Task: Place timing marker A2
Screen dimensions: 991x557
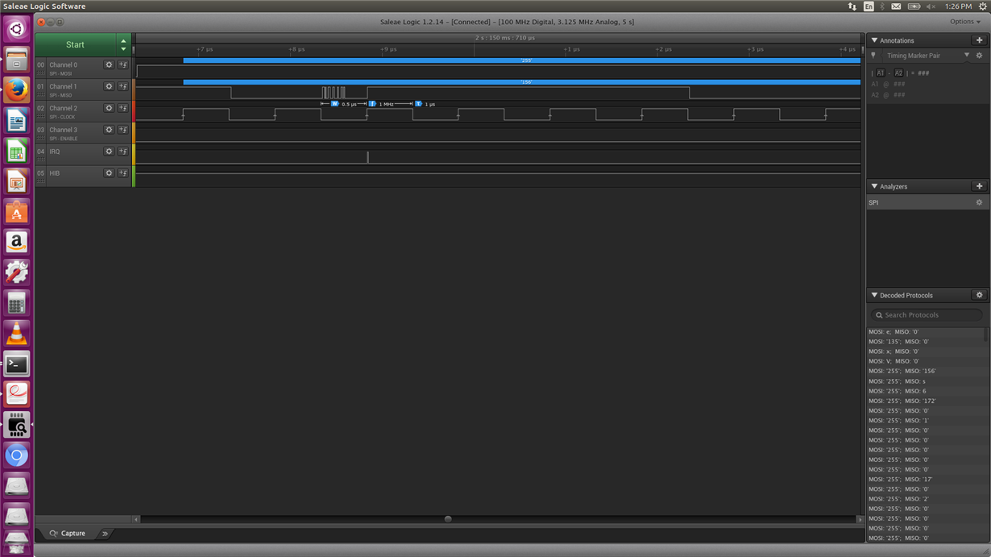Action: [898, 73]
